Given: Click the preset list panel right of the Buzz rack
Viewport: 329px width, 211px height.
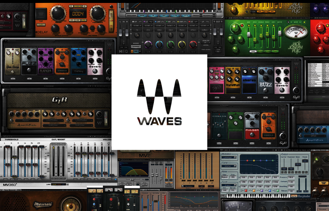Looking at the screenshot, I should (318, 75).
